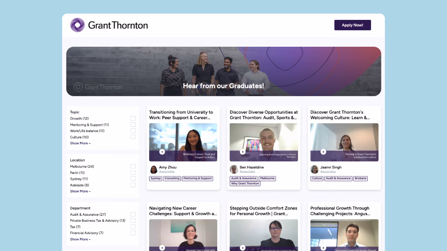Open Discover Grant Thornton's Welcoming Culture title

point(340,115)
